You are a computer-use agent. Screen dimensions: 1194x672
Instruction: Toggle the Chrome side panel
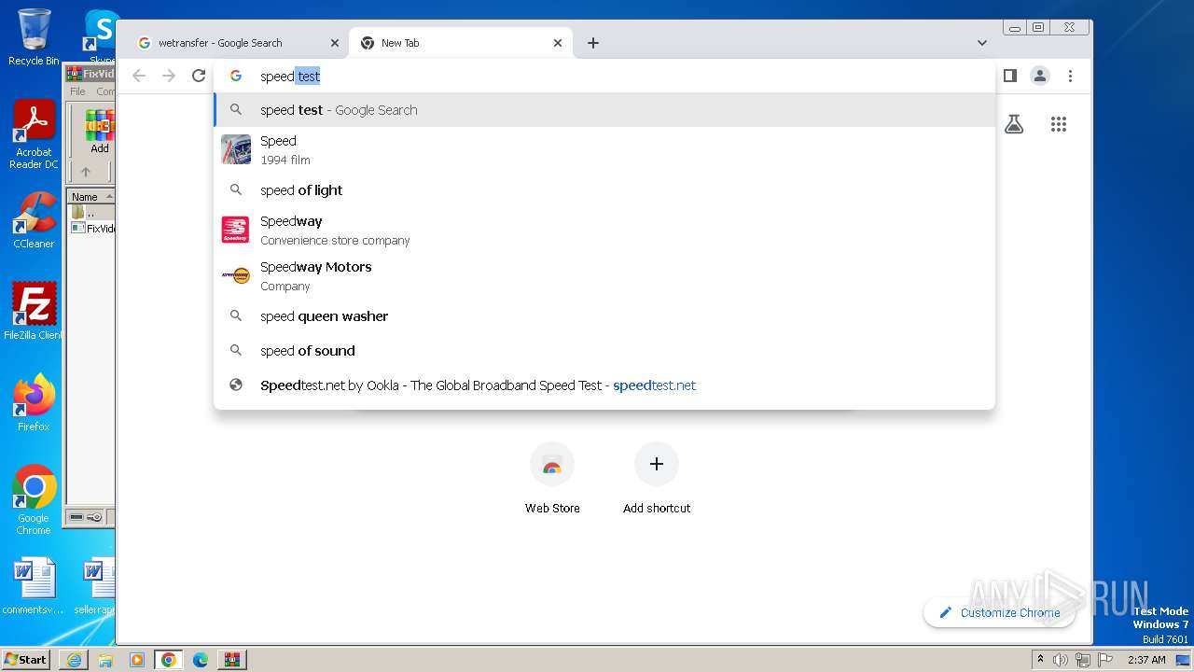pyautogui.click(x=1010, y=76)
